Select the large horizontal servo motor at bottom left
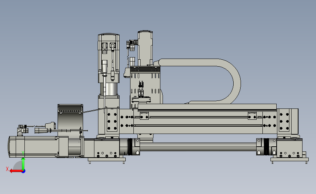 tap(38, 147)
